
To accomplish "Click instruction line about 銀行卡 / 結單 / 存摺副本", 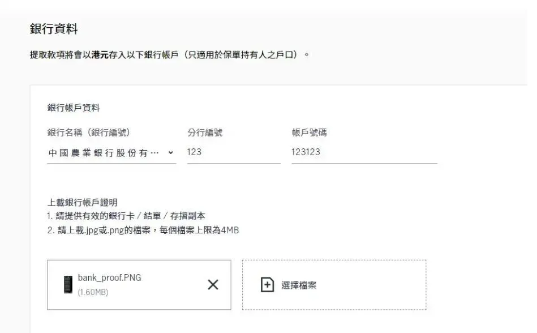I will [126, 216].
